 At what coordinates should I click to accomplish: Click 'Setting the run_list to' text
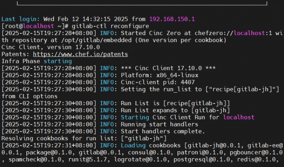(161, 89)
